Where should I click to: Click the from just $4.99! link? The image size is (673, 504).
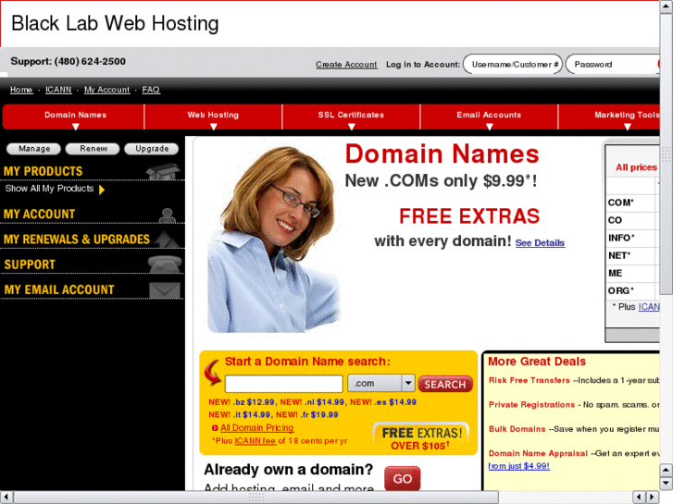pos(519,466)
